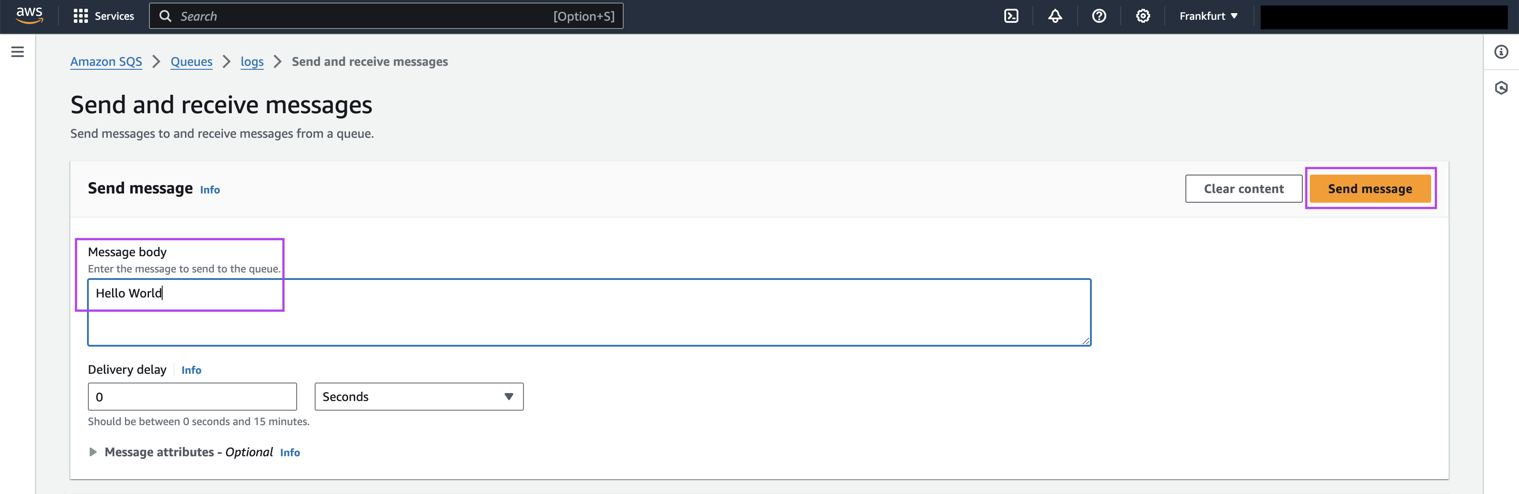Open the hamburger side navigation menu

coord(18,52)
